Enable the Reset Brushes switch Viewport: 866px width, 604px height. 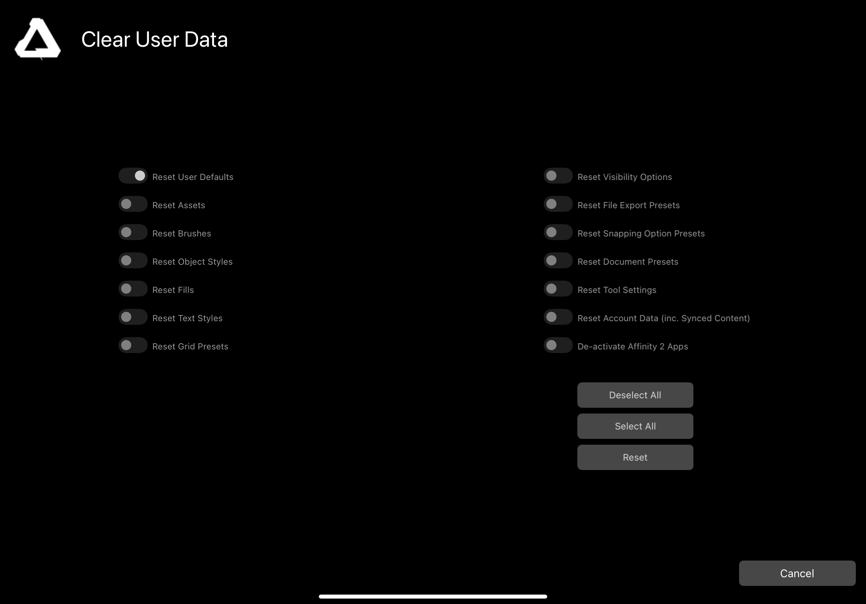point(133,232)
